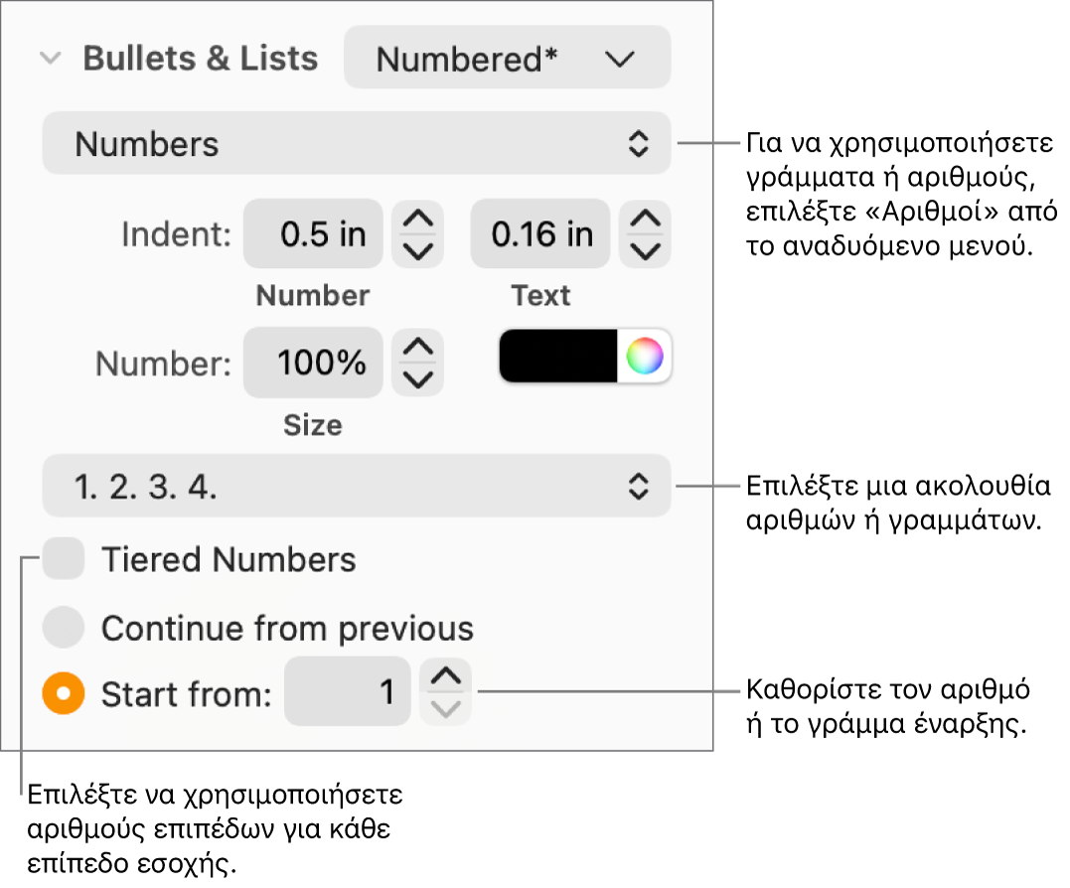Select Continue from previous option

(x=65, y=628)
